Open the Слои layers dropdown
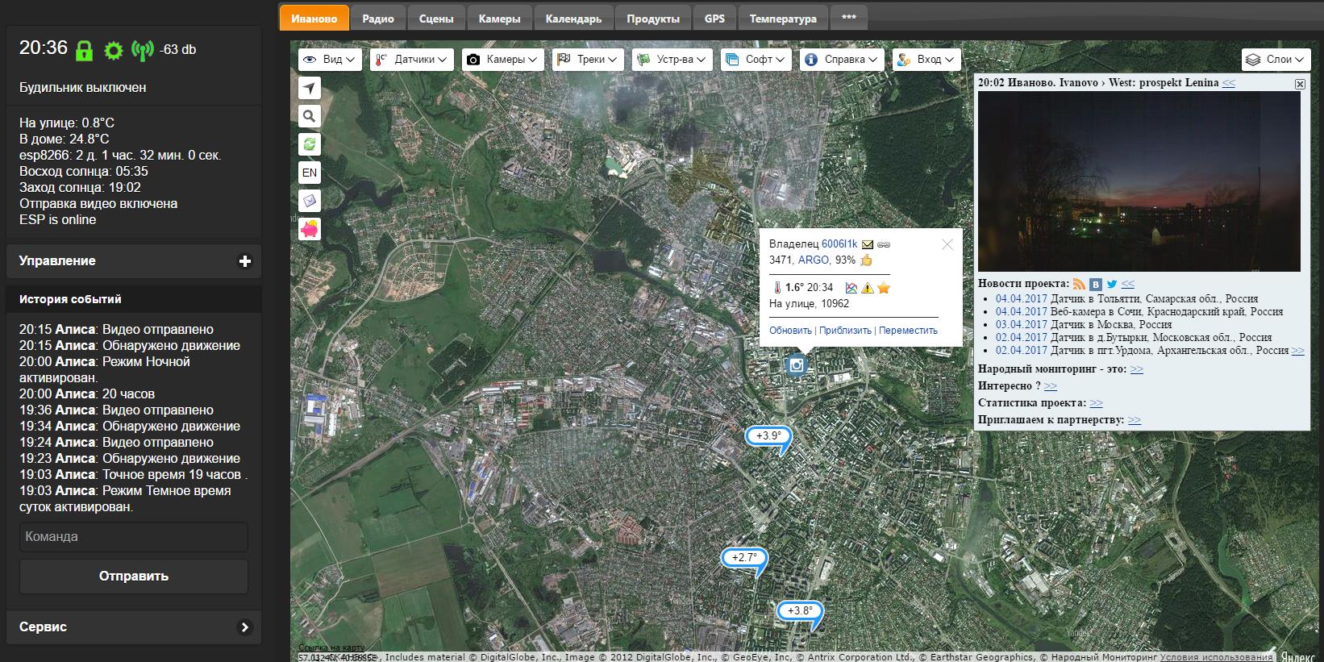This screenshot has width=1324, height=662. point(1276,60)
